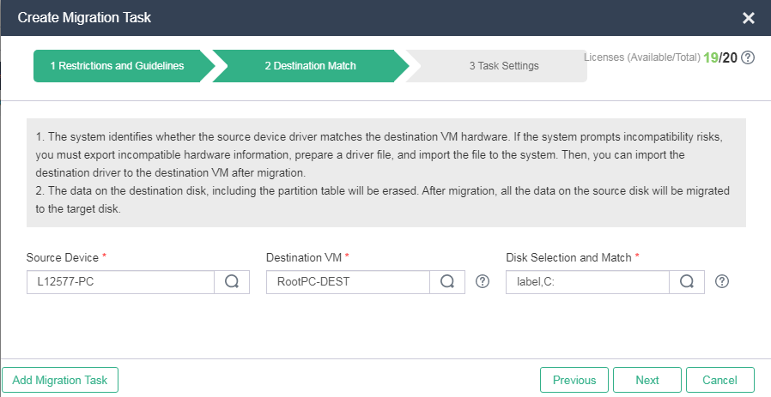Close the Create Migration Task dialog

[749, 18]
